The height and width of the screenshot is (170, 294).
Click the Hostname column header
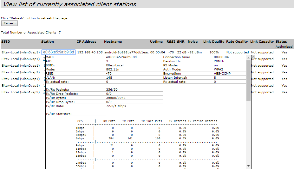[113, 42]
